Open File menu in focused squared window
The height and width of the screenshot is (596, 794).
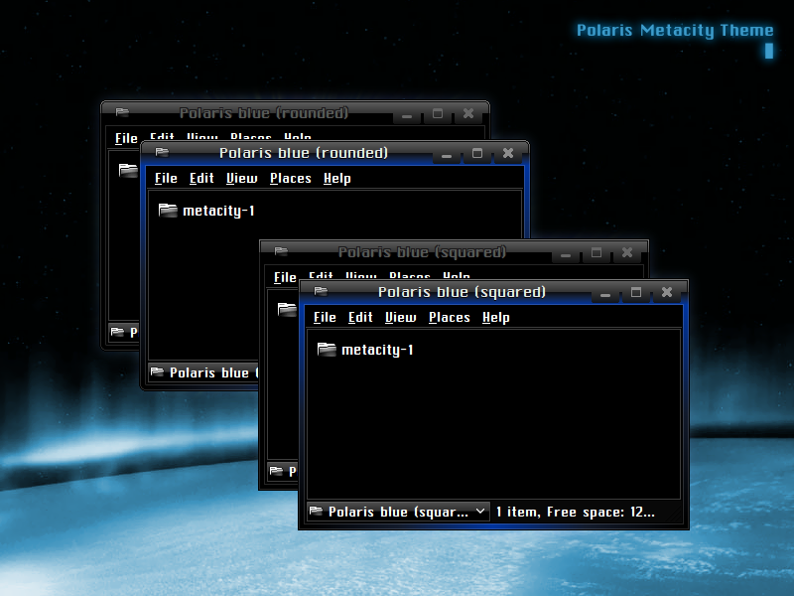click(x=325, y=317)
